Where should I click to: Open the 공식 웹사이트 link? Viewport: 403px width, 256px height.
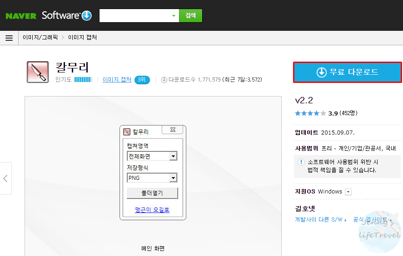coord(373,220)
